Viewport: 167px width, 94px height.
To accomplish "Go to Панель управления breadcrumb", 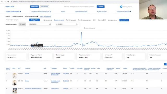I will (17, 16).
